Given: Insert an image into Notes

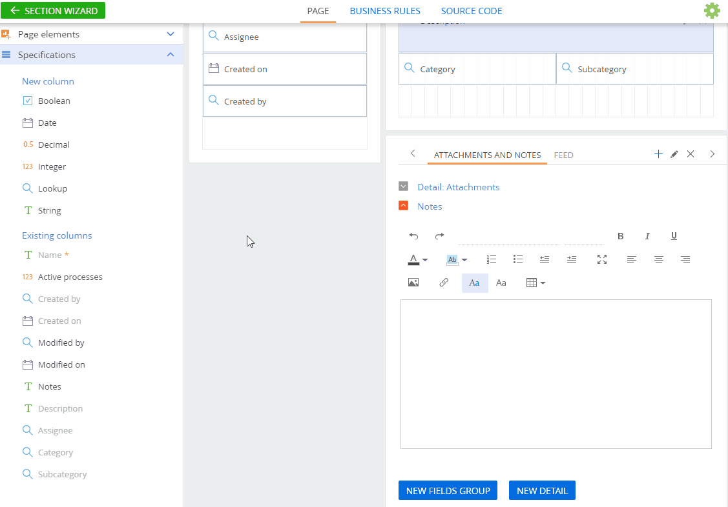Looking at the screenshot, I should point(413,283).
